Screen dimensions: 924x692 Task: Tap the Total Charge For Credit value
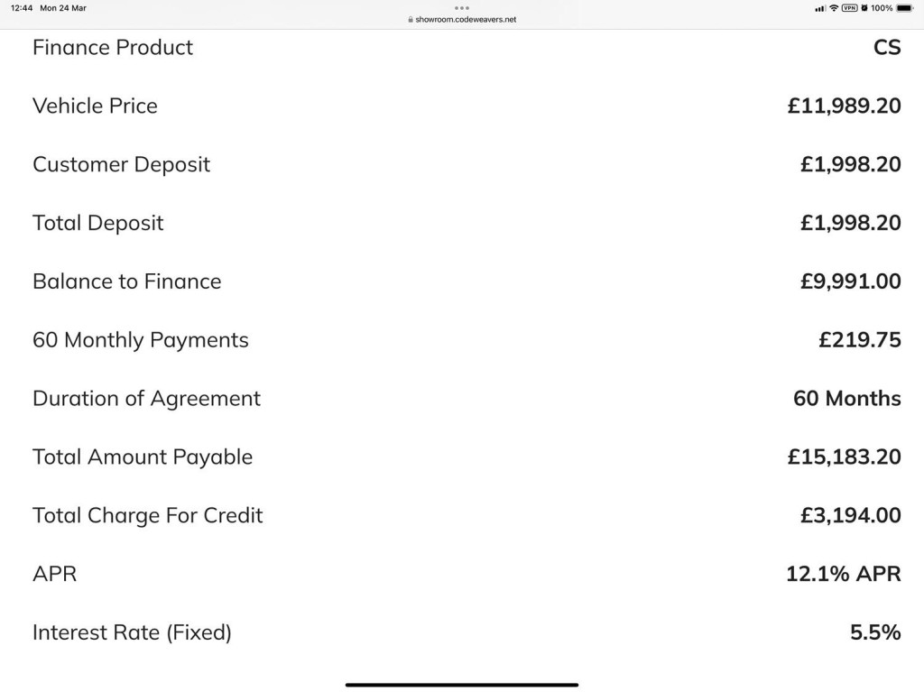coord(850,515)
